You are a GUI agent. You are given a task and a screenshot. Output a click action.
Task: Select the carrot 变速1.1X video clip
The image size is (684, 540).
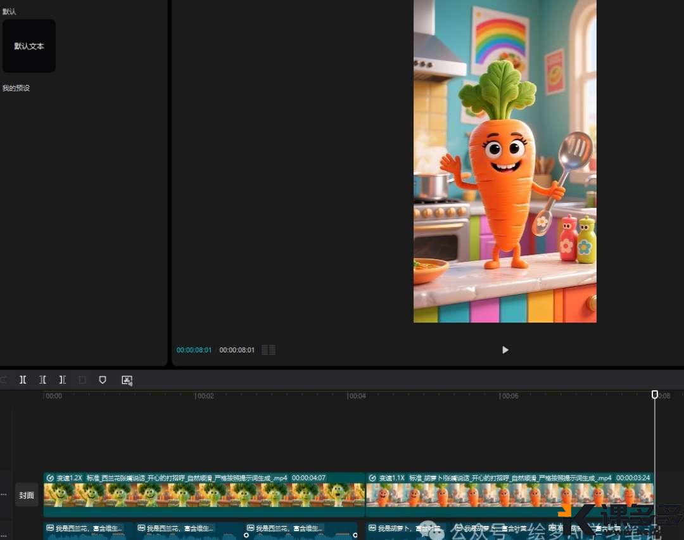[509, 494]
